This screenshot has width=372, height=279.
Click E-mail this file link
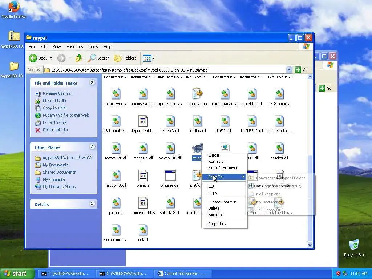(54, 122)
